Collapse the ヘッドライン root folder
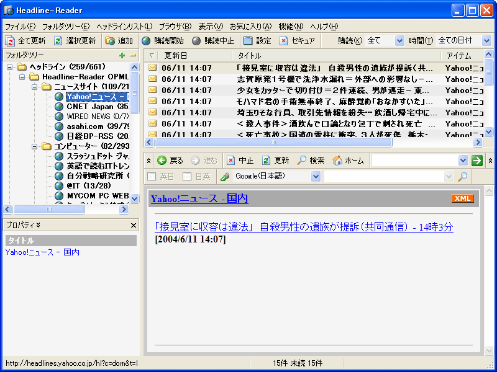Image resolution: width=497 pixels, height=372 pixels. (x=10, y=67)
